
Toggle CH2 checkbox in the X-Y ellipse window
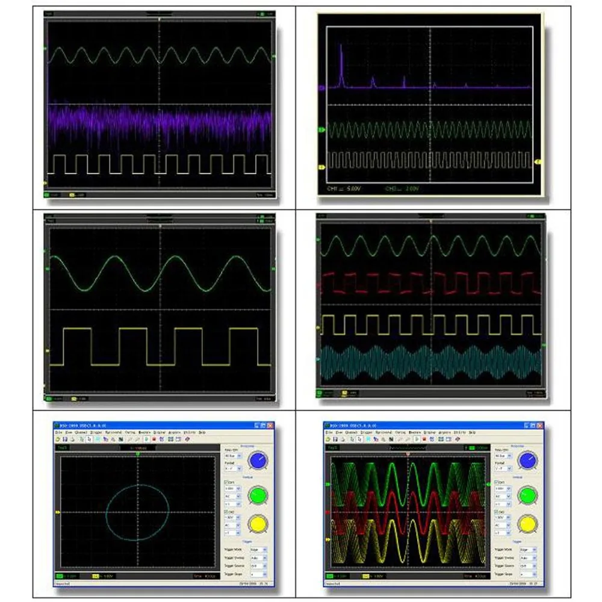(226, 512)
